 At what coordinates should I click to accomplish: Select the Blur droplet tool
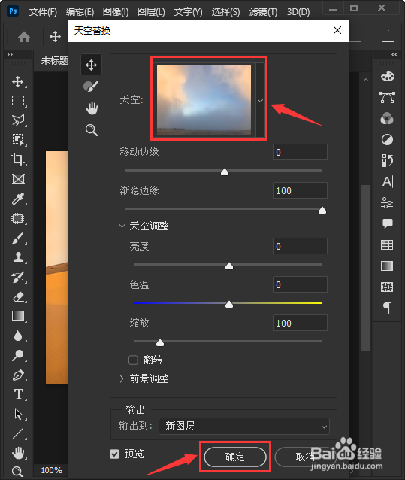(18, 336)
